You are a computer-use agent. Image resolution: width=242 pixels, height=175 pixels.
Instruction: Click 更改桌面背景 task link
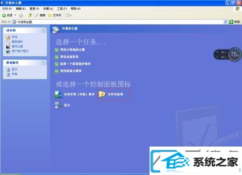69,57
